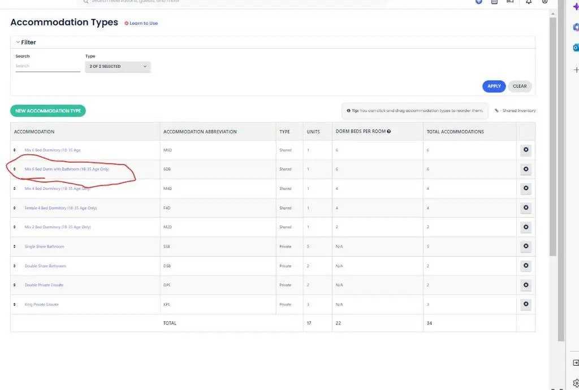Remove the Single Share Bathroom row
The image size is (579, 390).
526,246
